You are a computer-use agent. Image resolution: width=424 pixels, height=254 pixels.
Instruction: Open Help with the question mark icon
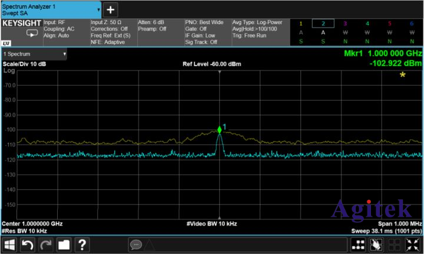pyautogui.click(x=82, y=244)
